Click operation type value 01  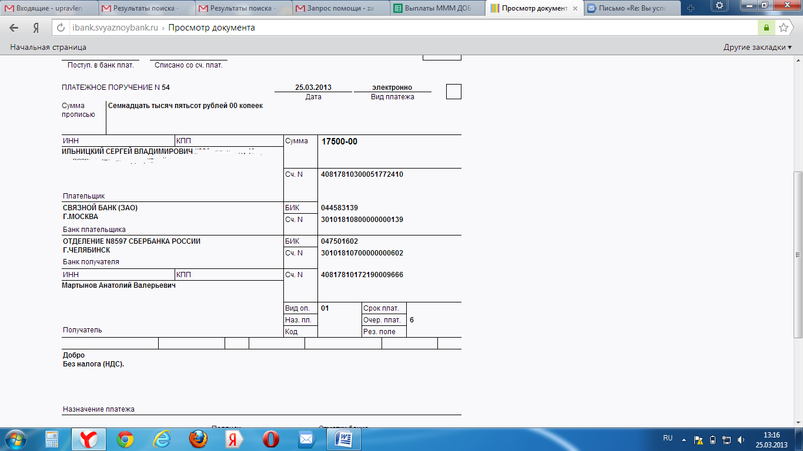[324, 308]
